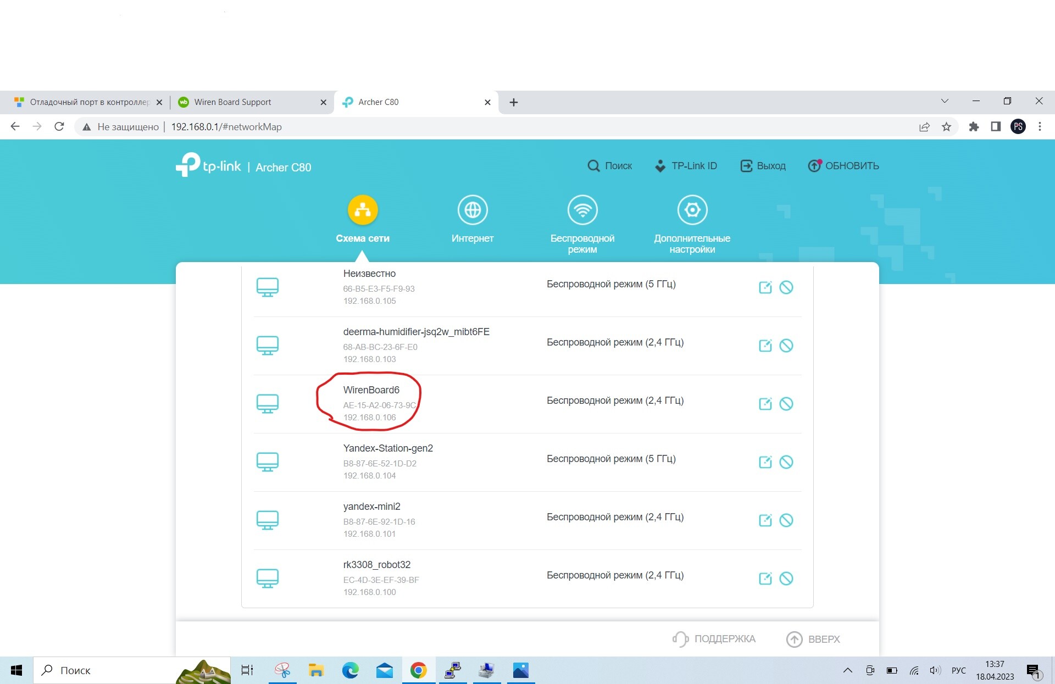Open the Беспроводной режим section
This screenshot has width=1055, height=684.
coord(582,224)
